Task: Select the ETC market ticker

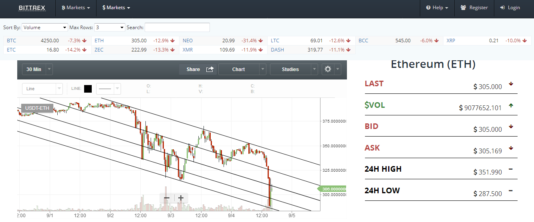Action: coord(47,50)
